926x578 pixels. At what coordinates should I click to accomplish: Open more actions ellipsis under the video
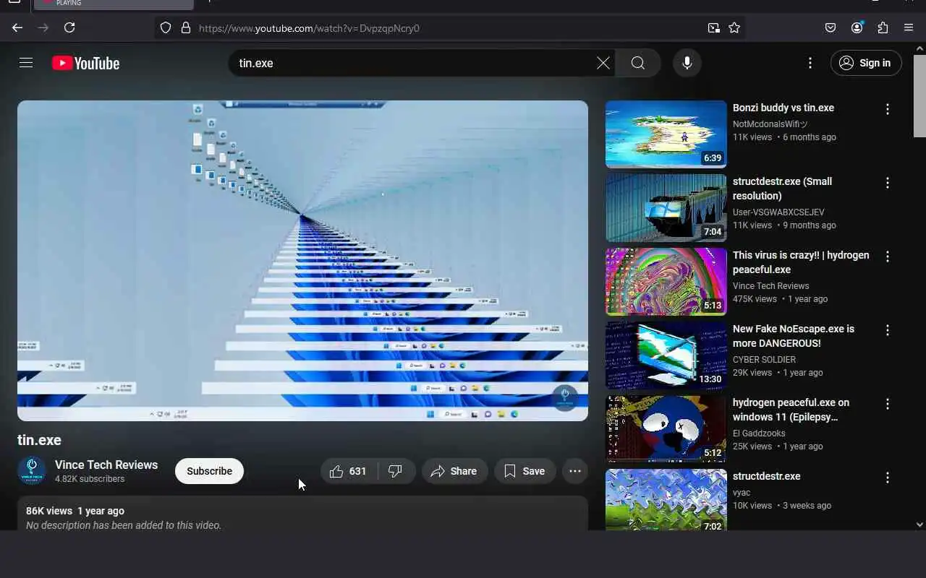click(575, 471)
